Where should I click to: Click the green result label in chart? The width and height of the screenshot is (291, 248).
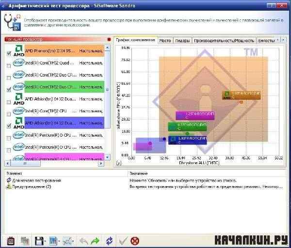click(187, 126)
